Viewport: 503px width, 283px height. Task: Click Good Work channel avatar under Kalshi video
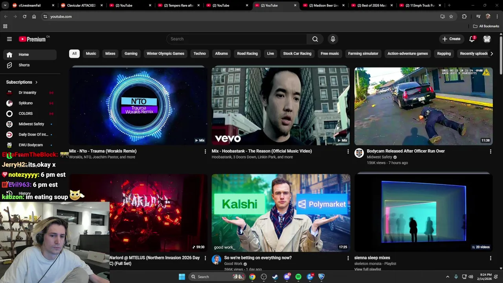coord(216,259)
